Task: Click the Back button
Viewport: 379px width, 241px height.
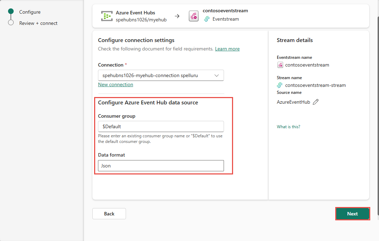Action: [109, 214]
